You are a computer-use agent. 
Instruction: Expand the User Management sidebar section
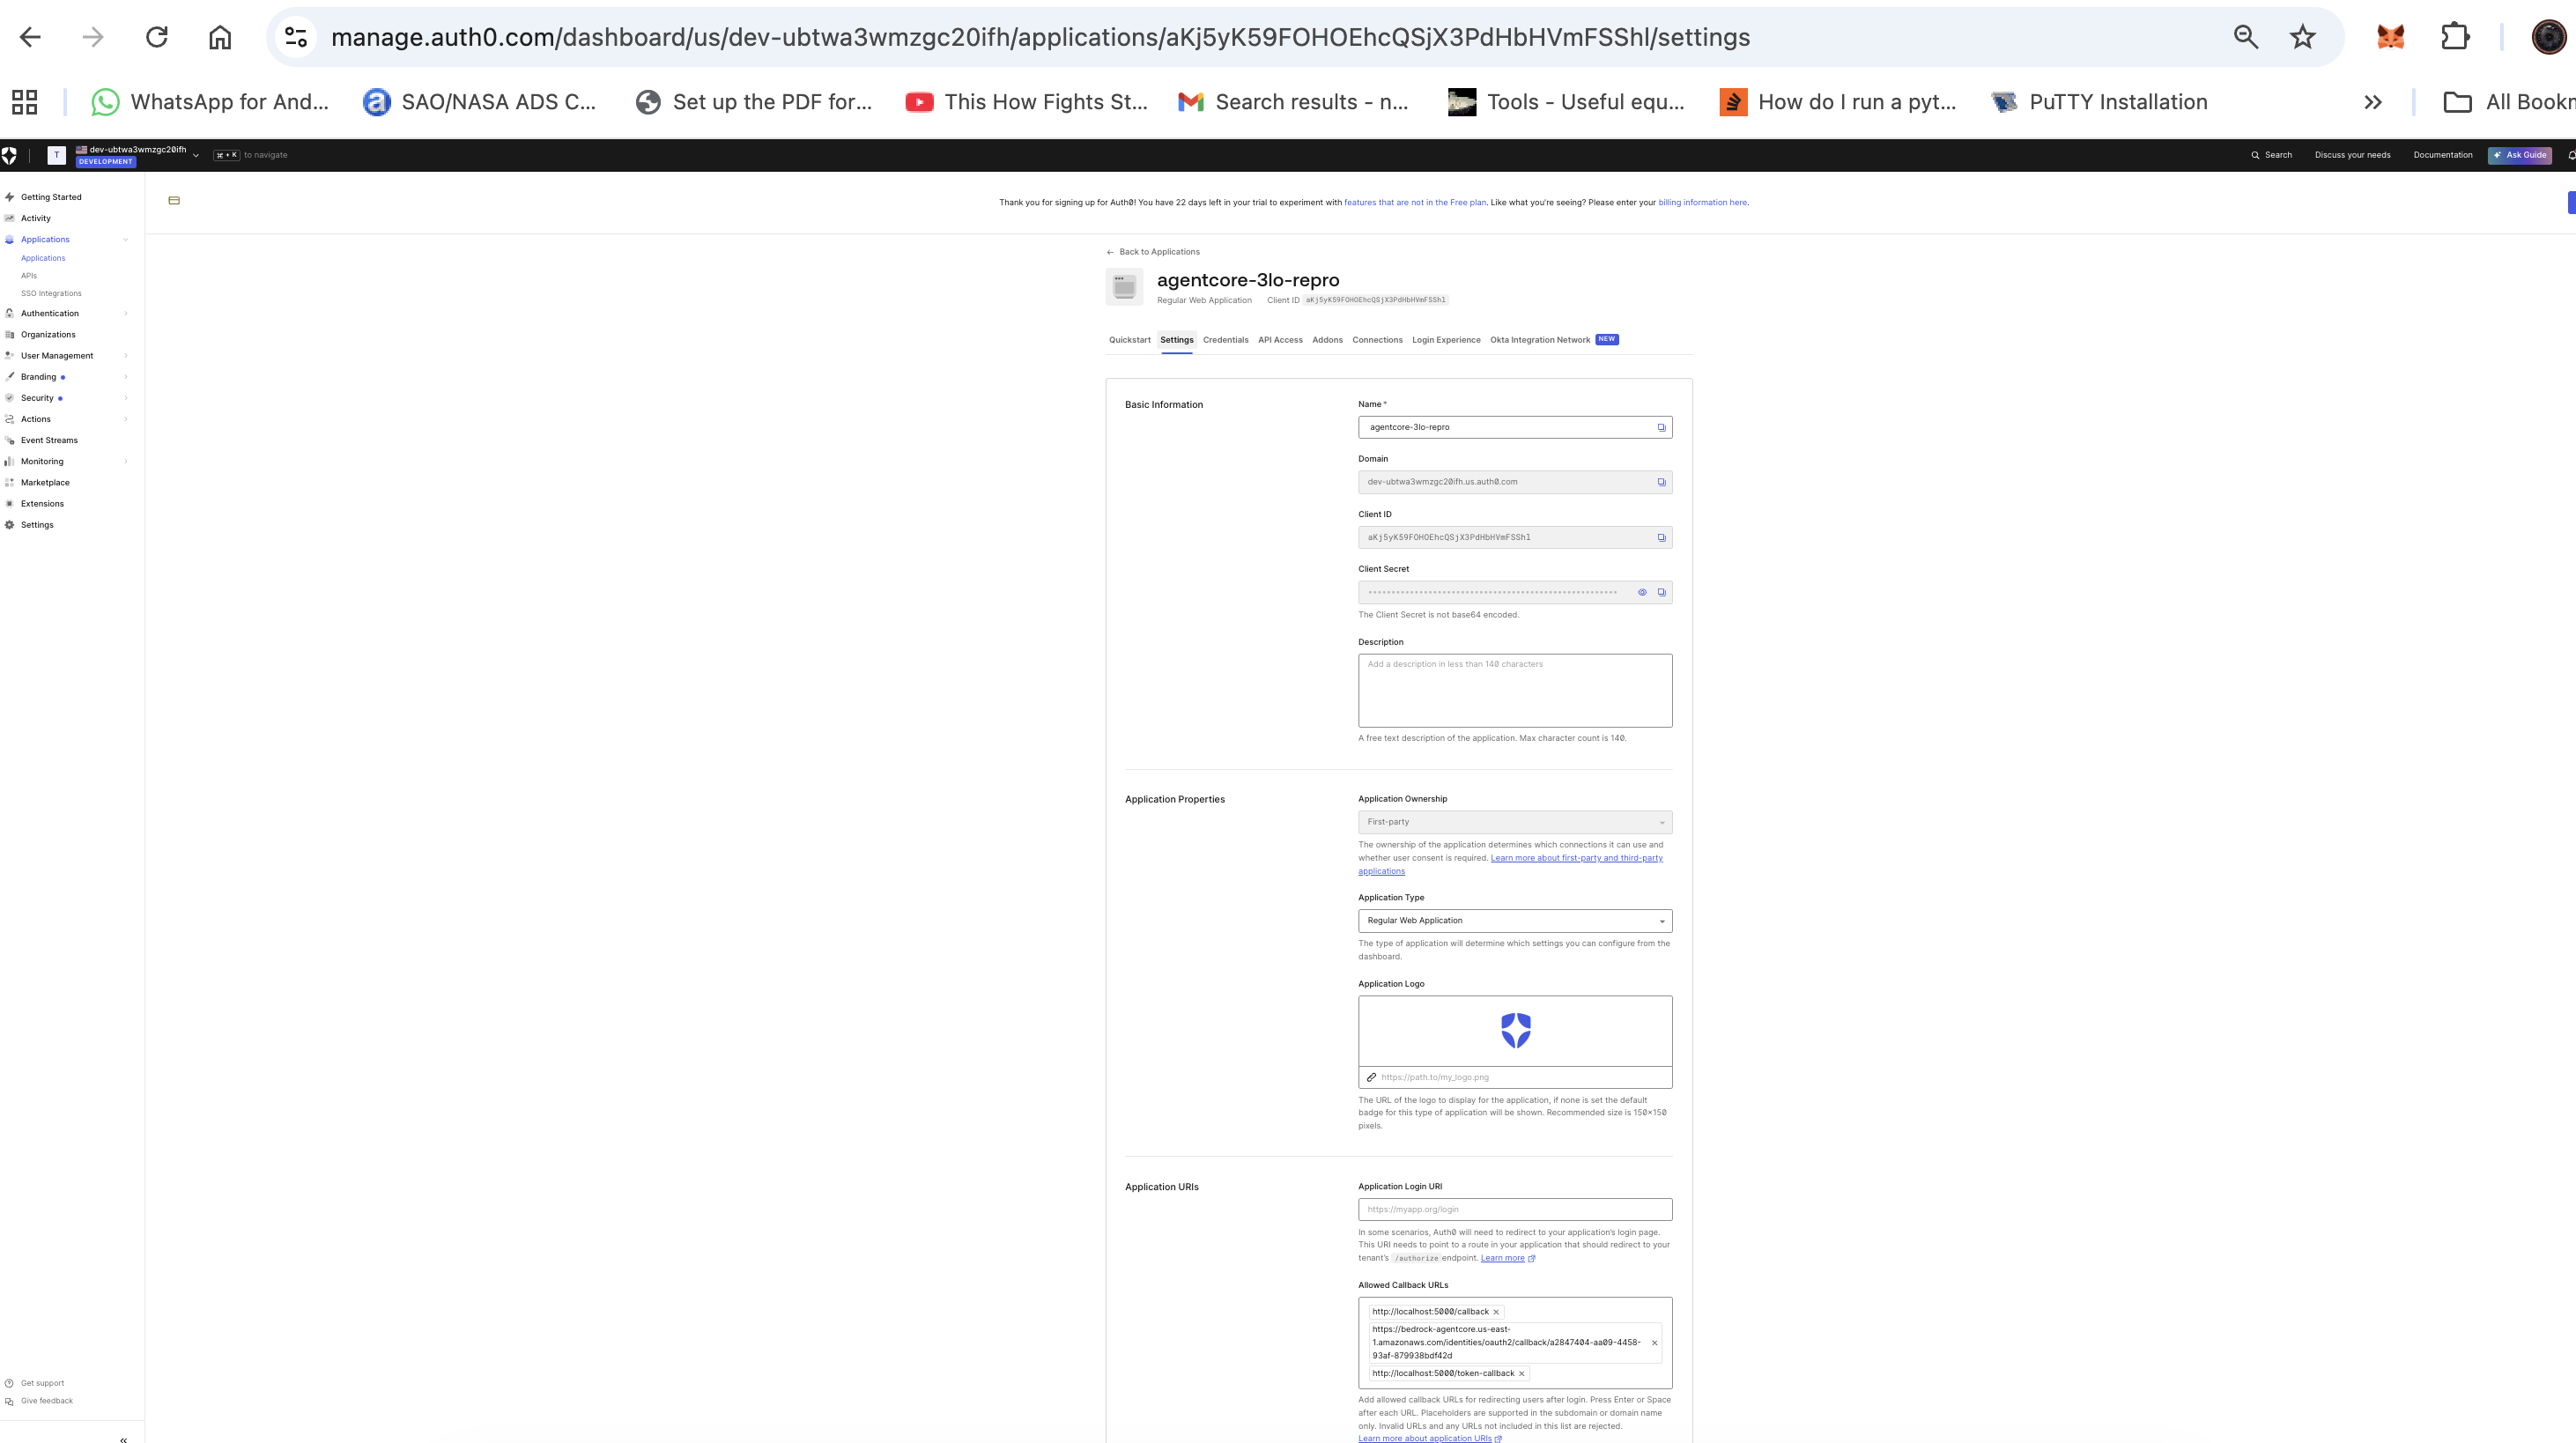[125, 356]
